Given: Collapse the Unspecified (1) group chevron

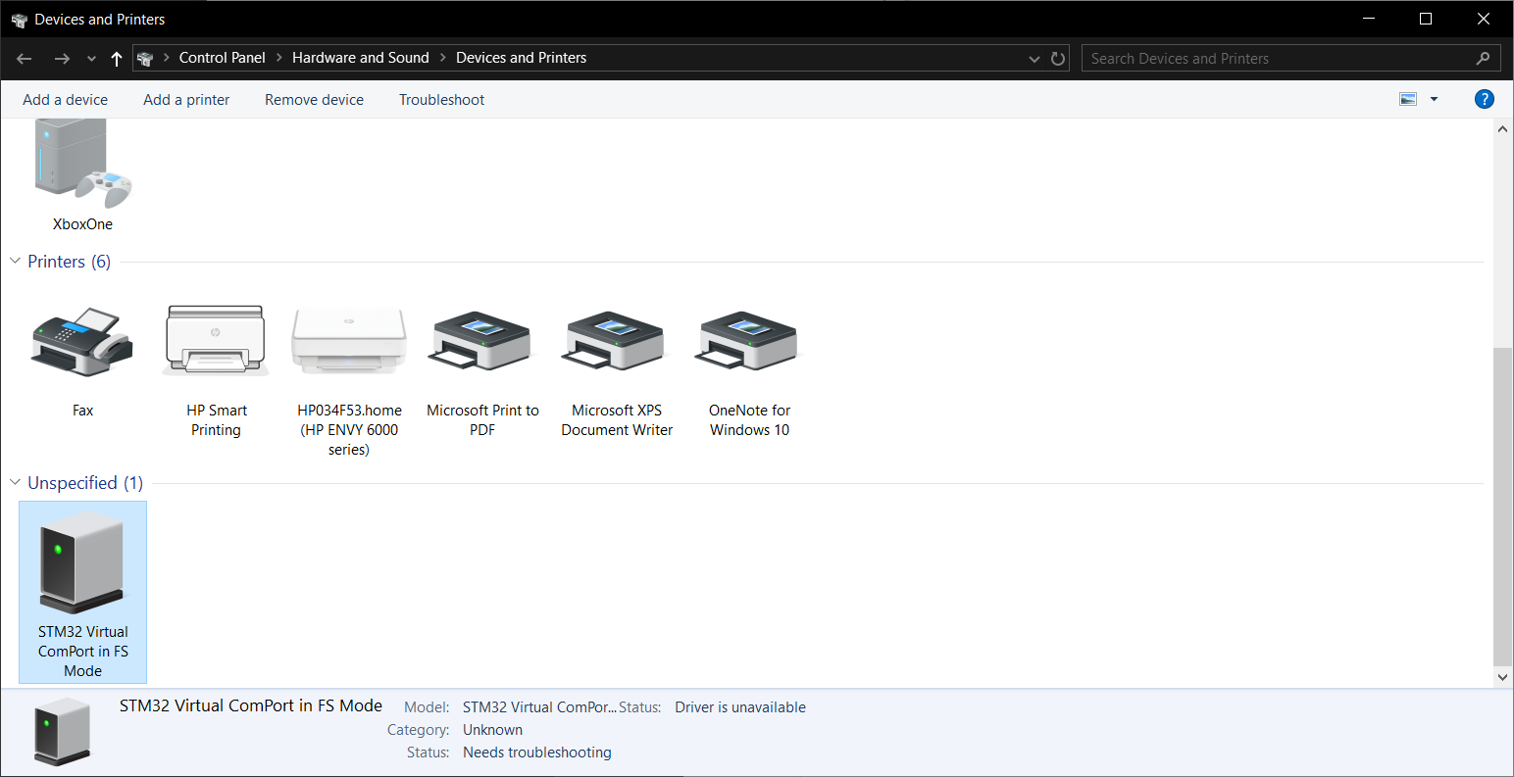Looking at the screenshot, I should point(15,482).
